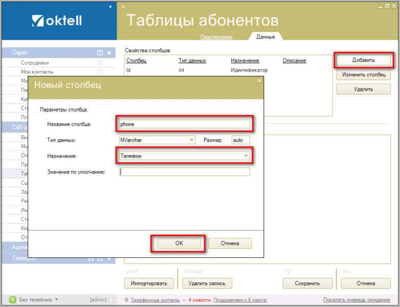Click Идентификатор cell in Id row
This screenshot has height=307, width=400.
click(x=249, y=70)
